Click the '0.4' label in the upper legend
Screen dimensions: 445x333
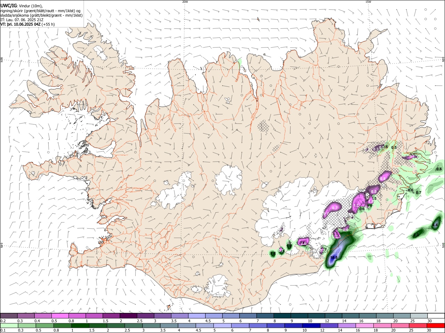coord(37,321)
